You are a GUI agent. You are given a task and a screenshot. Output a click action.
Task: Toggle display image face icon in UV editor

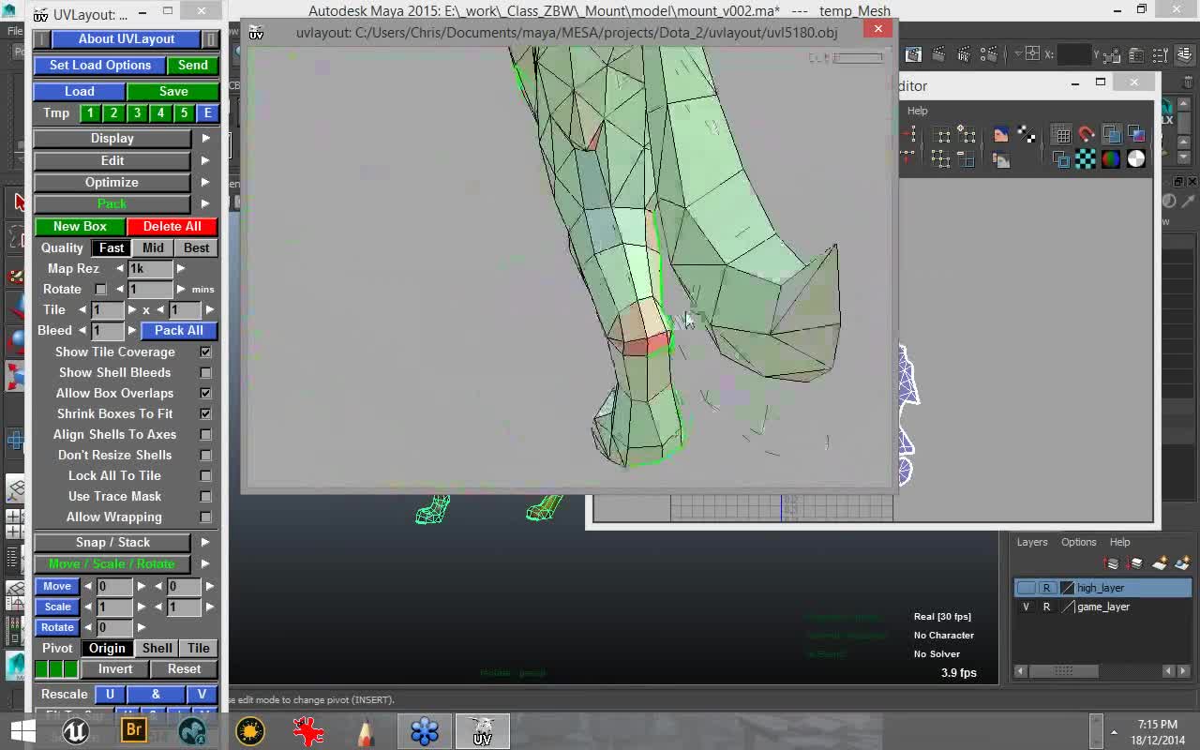tap(1001, 135)
